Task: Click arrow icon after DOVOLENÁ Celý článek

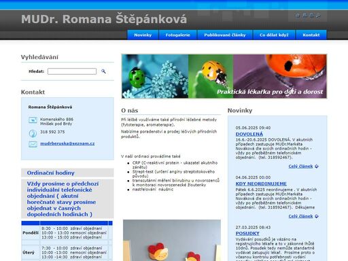Action: tap(317, 167)
